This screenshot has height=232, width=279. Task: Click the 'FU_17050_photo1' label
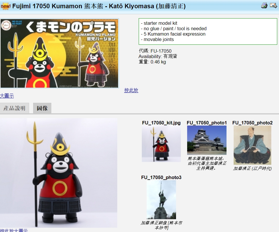coord(207,123)
